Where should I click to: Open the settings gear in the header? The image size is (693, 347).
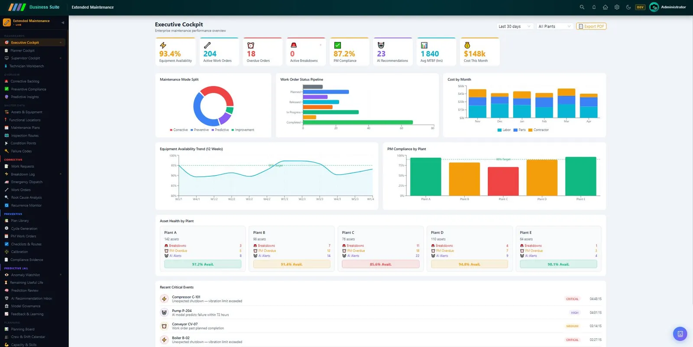click(x=617, y=7)
